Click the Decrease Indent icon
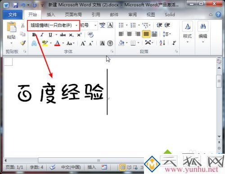 [x=159, y=25]
